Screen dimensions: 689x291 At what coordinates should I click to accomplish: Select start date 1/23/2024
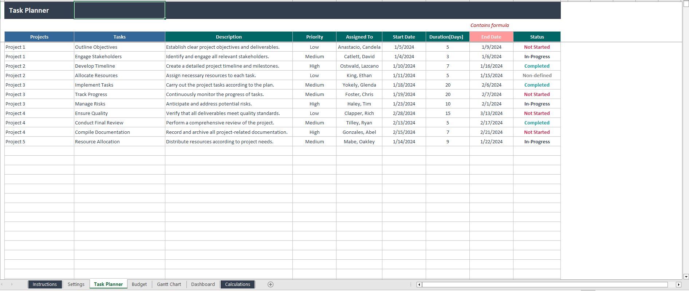404,104
